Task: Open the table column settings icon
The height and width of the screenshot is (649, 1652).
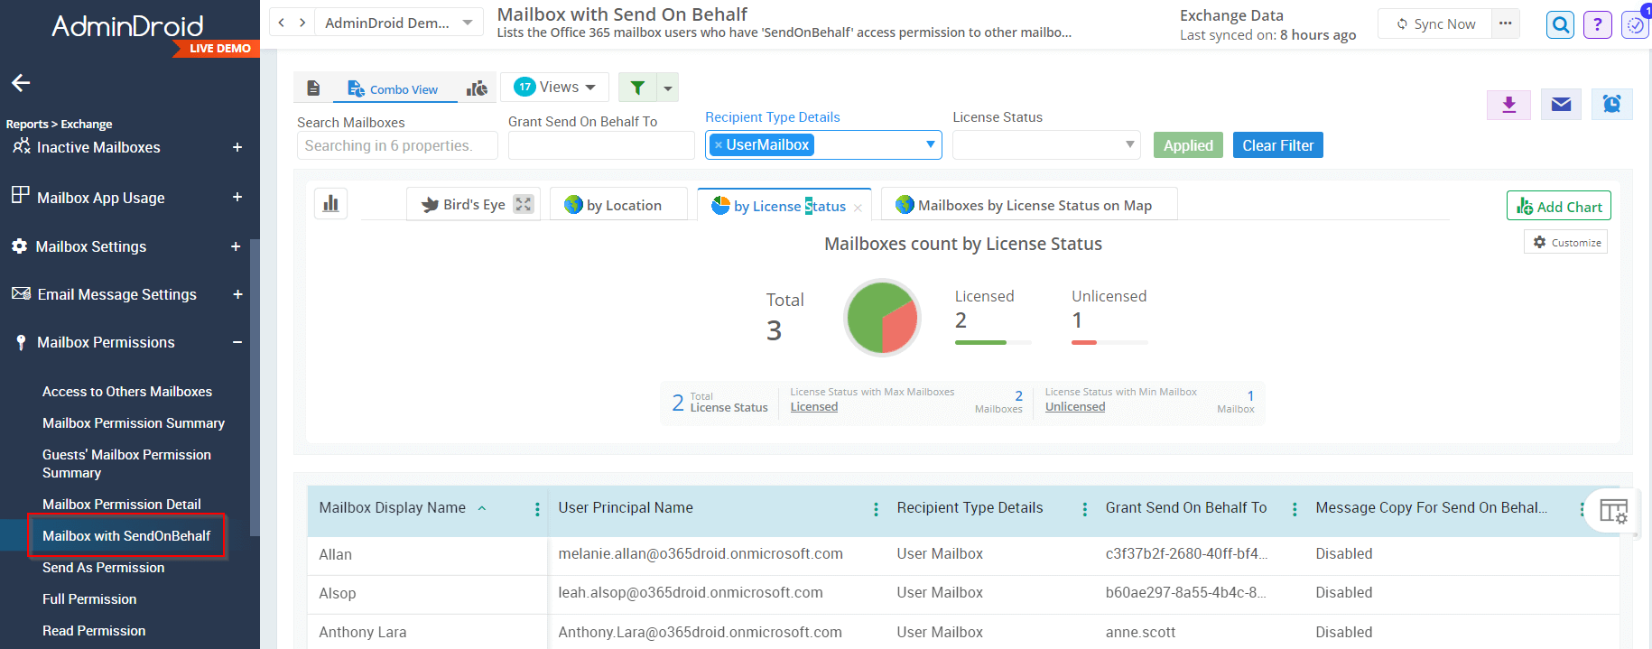Action: point(1613,511)
